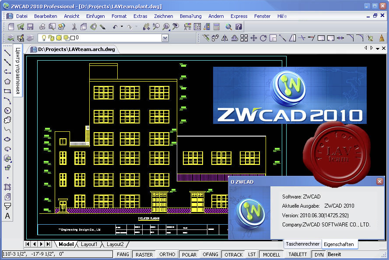Jump to first layout tab arrow
The width and height of the screenshot is (389, 260).
tap(27, 244)
